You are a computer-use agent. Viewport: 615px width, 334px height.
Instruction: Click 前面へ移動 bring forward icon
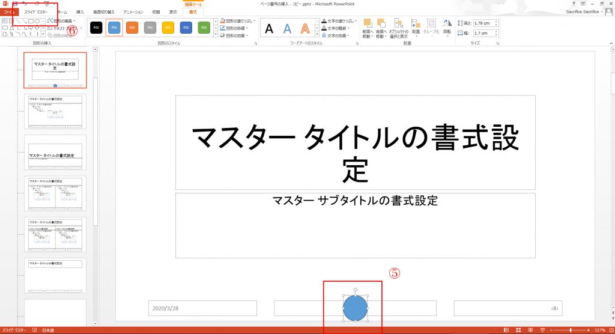coord(368,28)
